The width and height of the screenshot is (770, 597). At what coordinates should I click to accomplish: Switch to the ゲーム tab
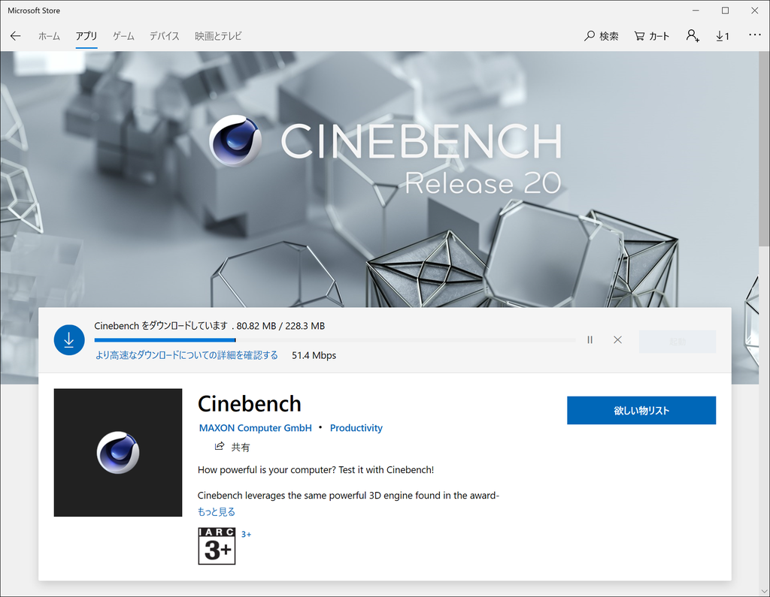(123, 36)
